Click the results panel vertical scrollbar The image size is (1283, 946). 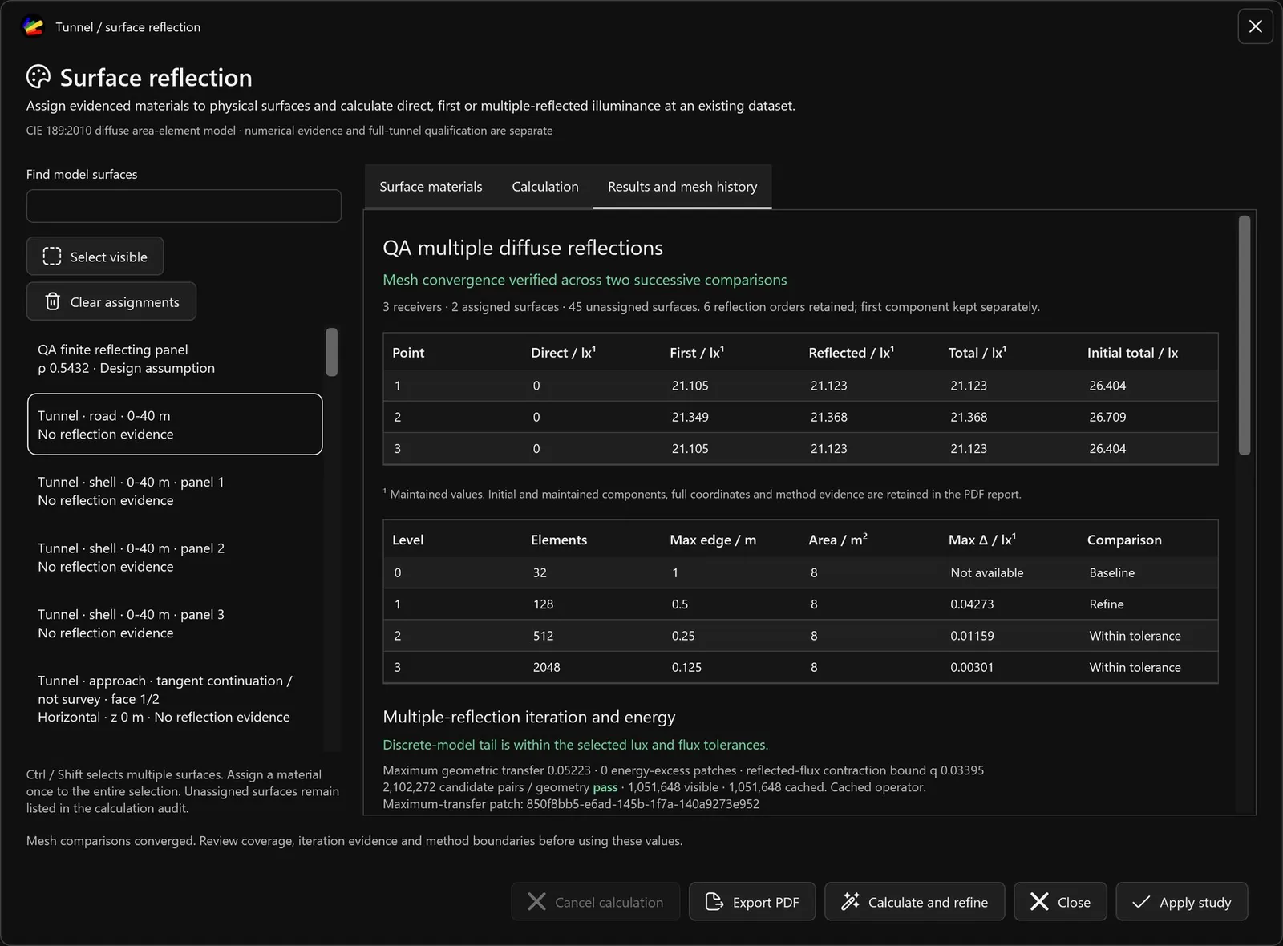click(x=1245, y=336)
